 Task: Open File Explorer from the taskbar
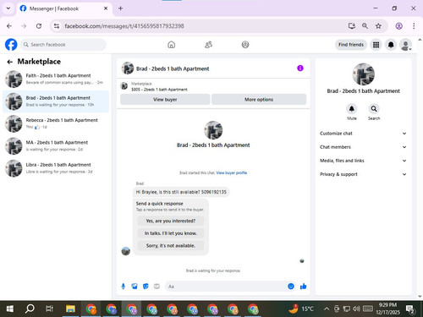tap(70, 309)
